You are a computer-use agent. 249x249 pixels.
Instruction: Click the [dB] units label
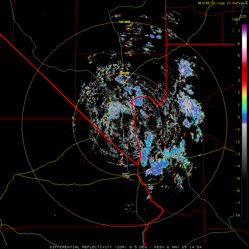tap(236, 19)
